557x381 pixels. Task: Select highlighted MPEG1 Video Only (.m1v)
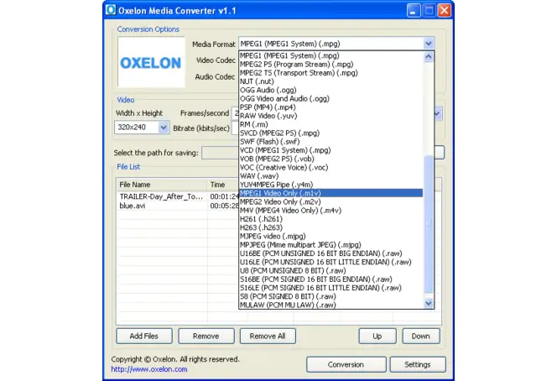point(331,193)
